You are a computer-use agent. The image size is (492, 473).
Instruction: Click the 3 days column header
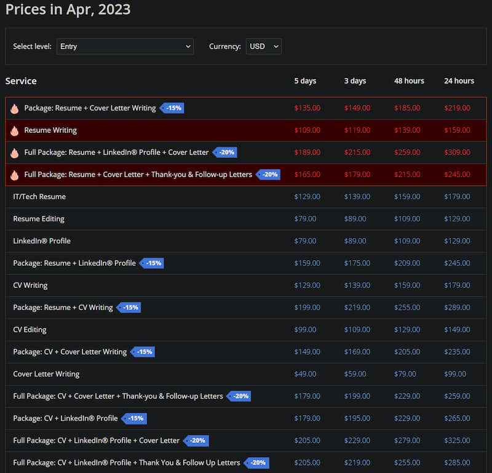(x=355, y=81)
